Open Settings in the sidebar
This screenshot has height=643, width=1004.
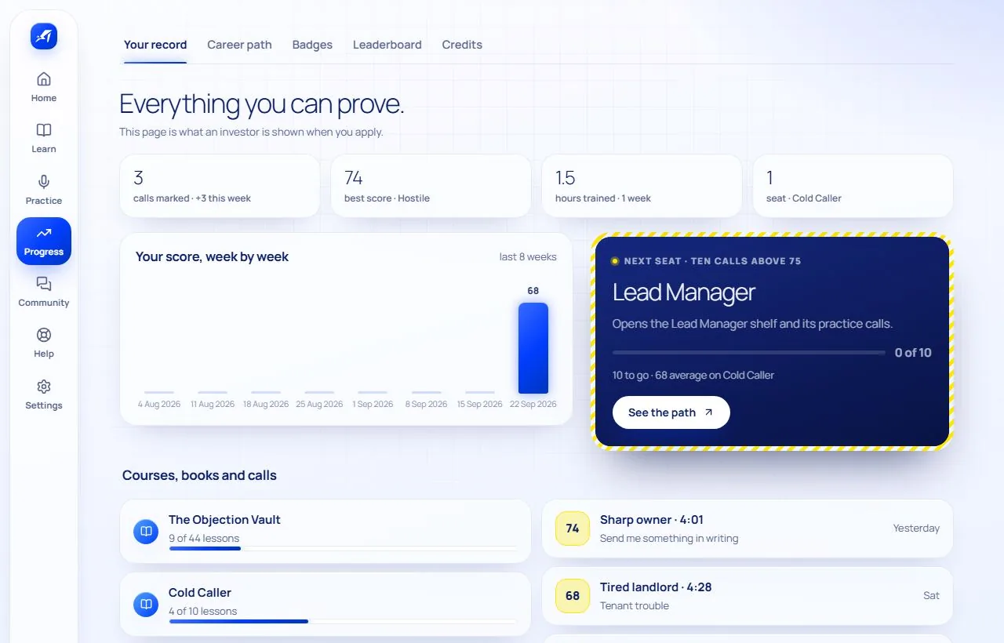(x=44, y=394)
